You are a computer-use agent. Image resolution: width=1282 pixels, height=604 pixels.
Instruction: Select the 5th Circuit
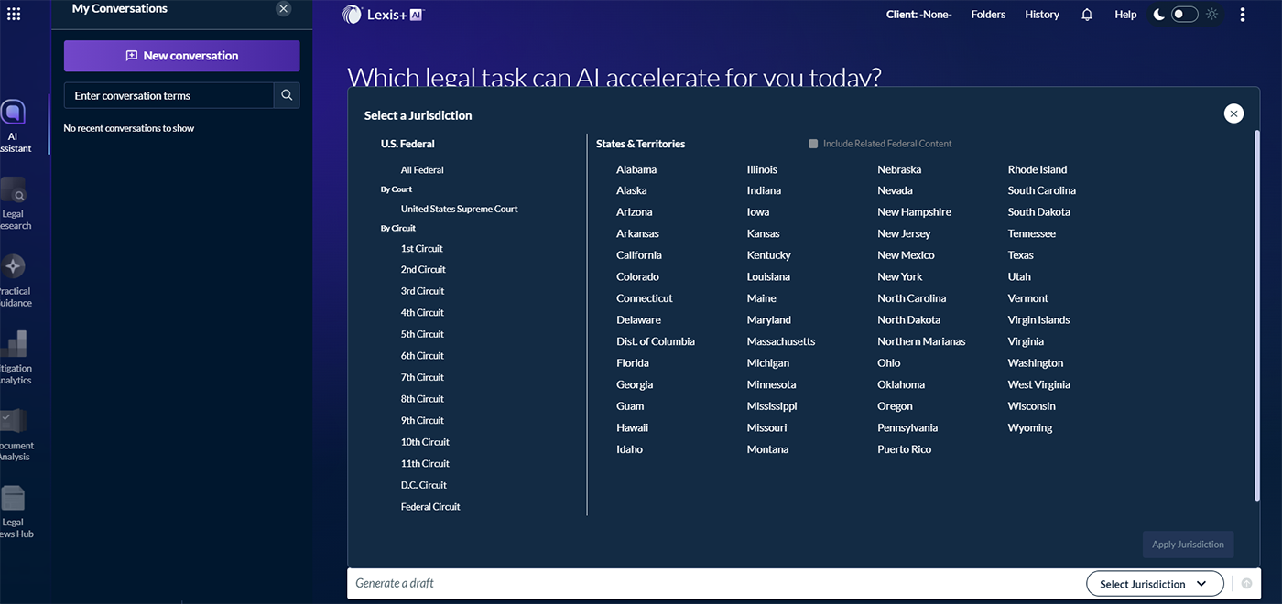coord(422,335)
